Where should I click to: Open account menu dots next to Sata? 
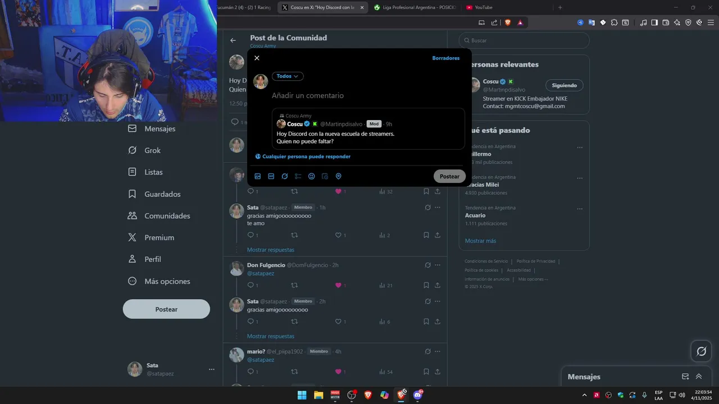212,369
